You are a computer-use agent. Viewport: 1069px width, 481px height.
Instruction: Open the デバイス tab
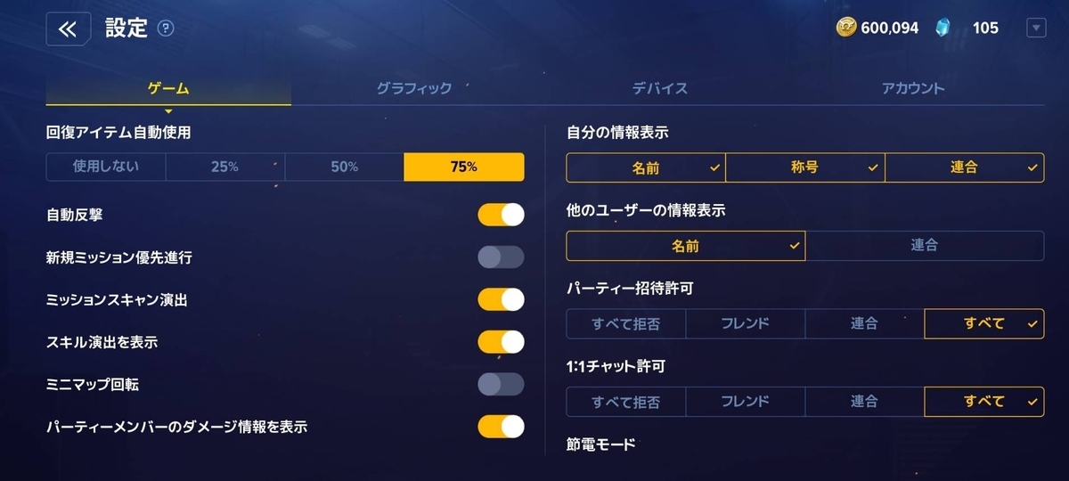click(x=660, y=88)
